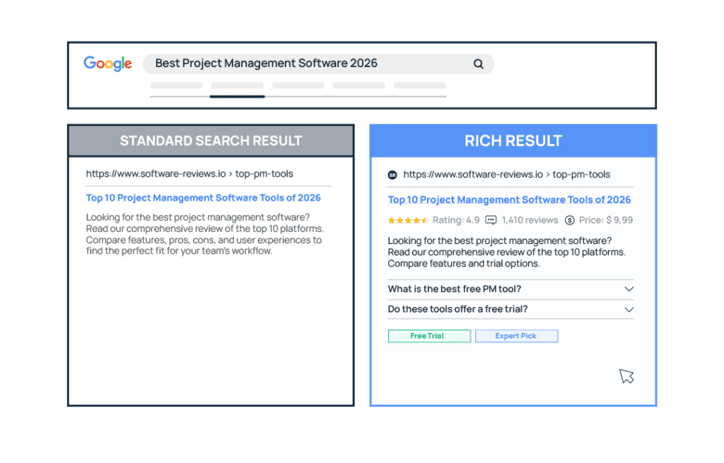This screenshot has height=463, width=724.
Task: Click the magnifying glass search icon
Action: tap(478, 64)
